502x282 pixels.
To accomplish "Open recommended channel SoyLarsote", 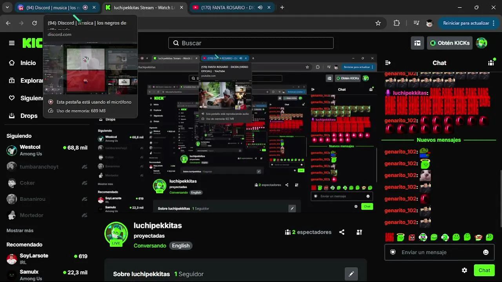I will [47, 259].
